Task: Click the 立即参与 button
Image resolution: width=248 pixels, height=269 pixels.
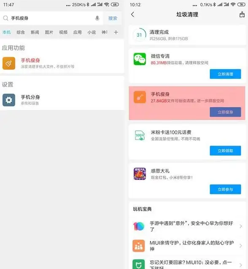Action: (x=225, y=189)
